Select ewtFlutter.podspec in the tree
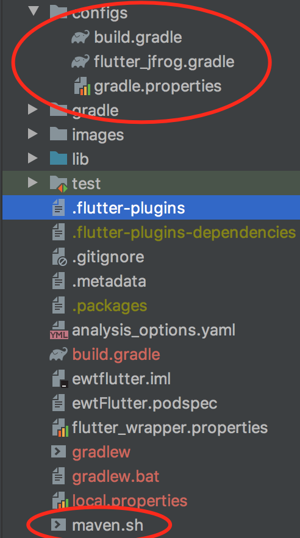 [145, 403]
